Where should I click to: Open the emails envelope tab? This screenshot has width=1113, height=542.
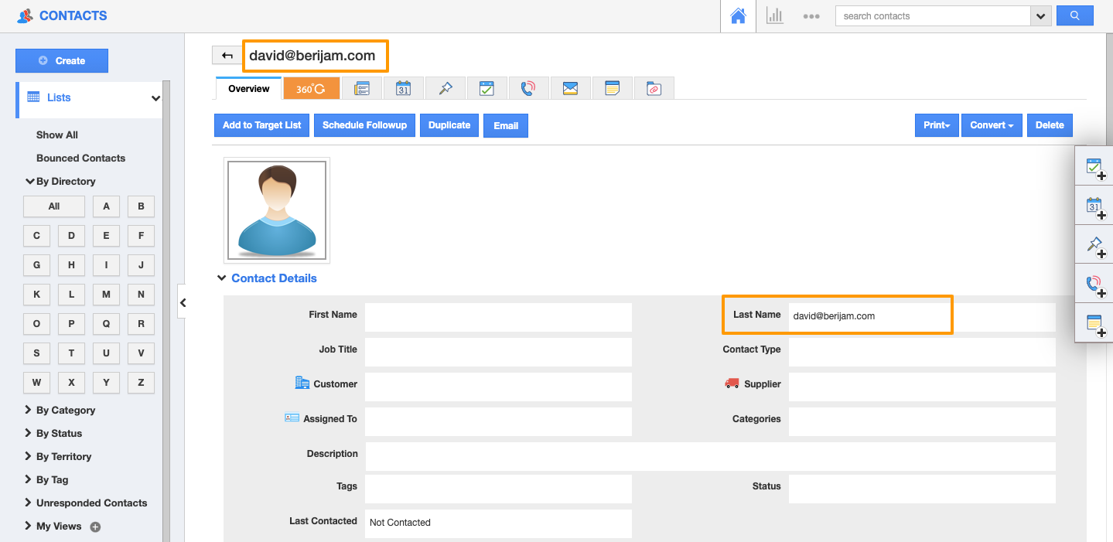pos(570,89)
